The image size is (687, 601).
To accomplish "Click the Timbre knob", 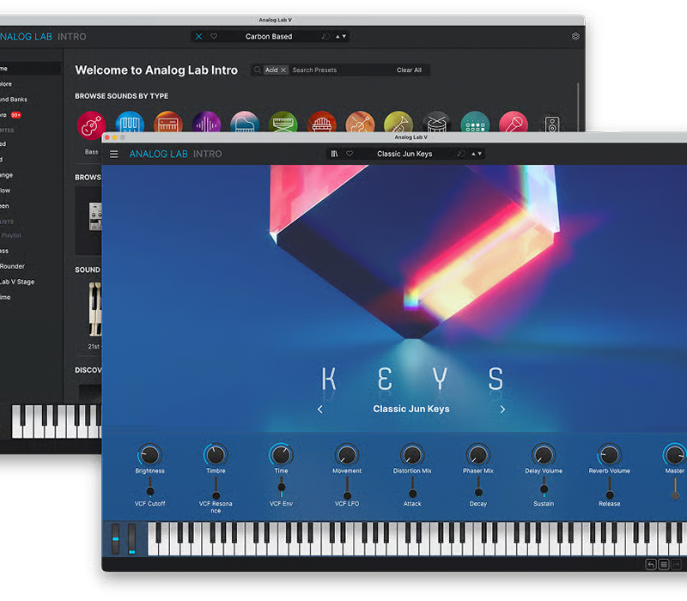I will pos(216,455).
